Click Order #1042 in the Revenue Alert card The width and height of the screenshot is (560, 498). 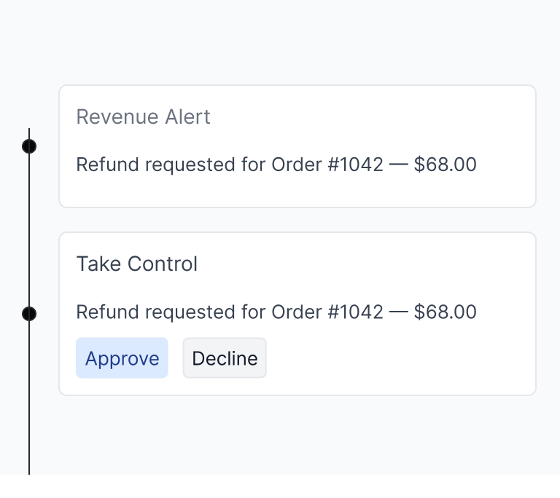click(x=327, y=165)
